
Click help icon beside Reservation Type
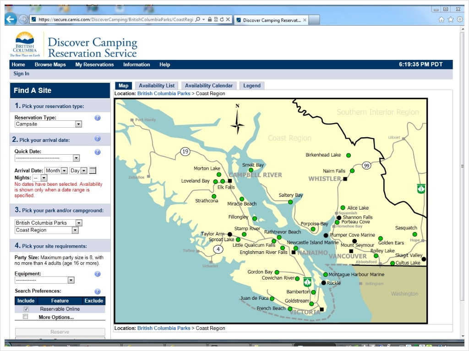98,118
